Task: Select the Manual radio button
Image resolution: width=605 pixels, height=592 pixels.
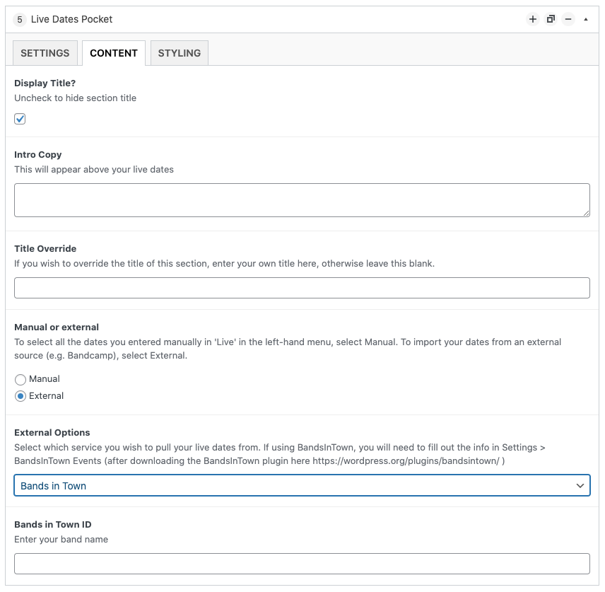Action: [20, 380]
